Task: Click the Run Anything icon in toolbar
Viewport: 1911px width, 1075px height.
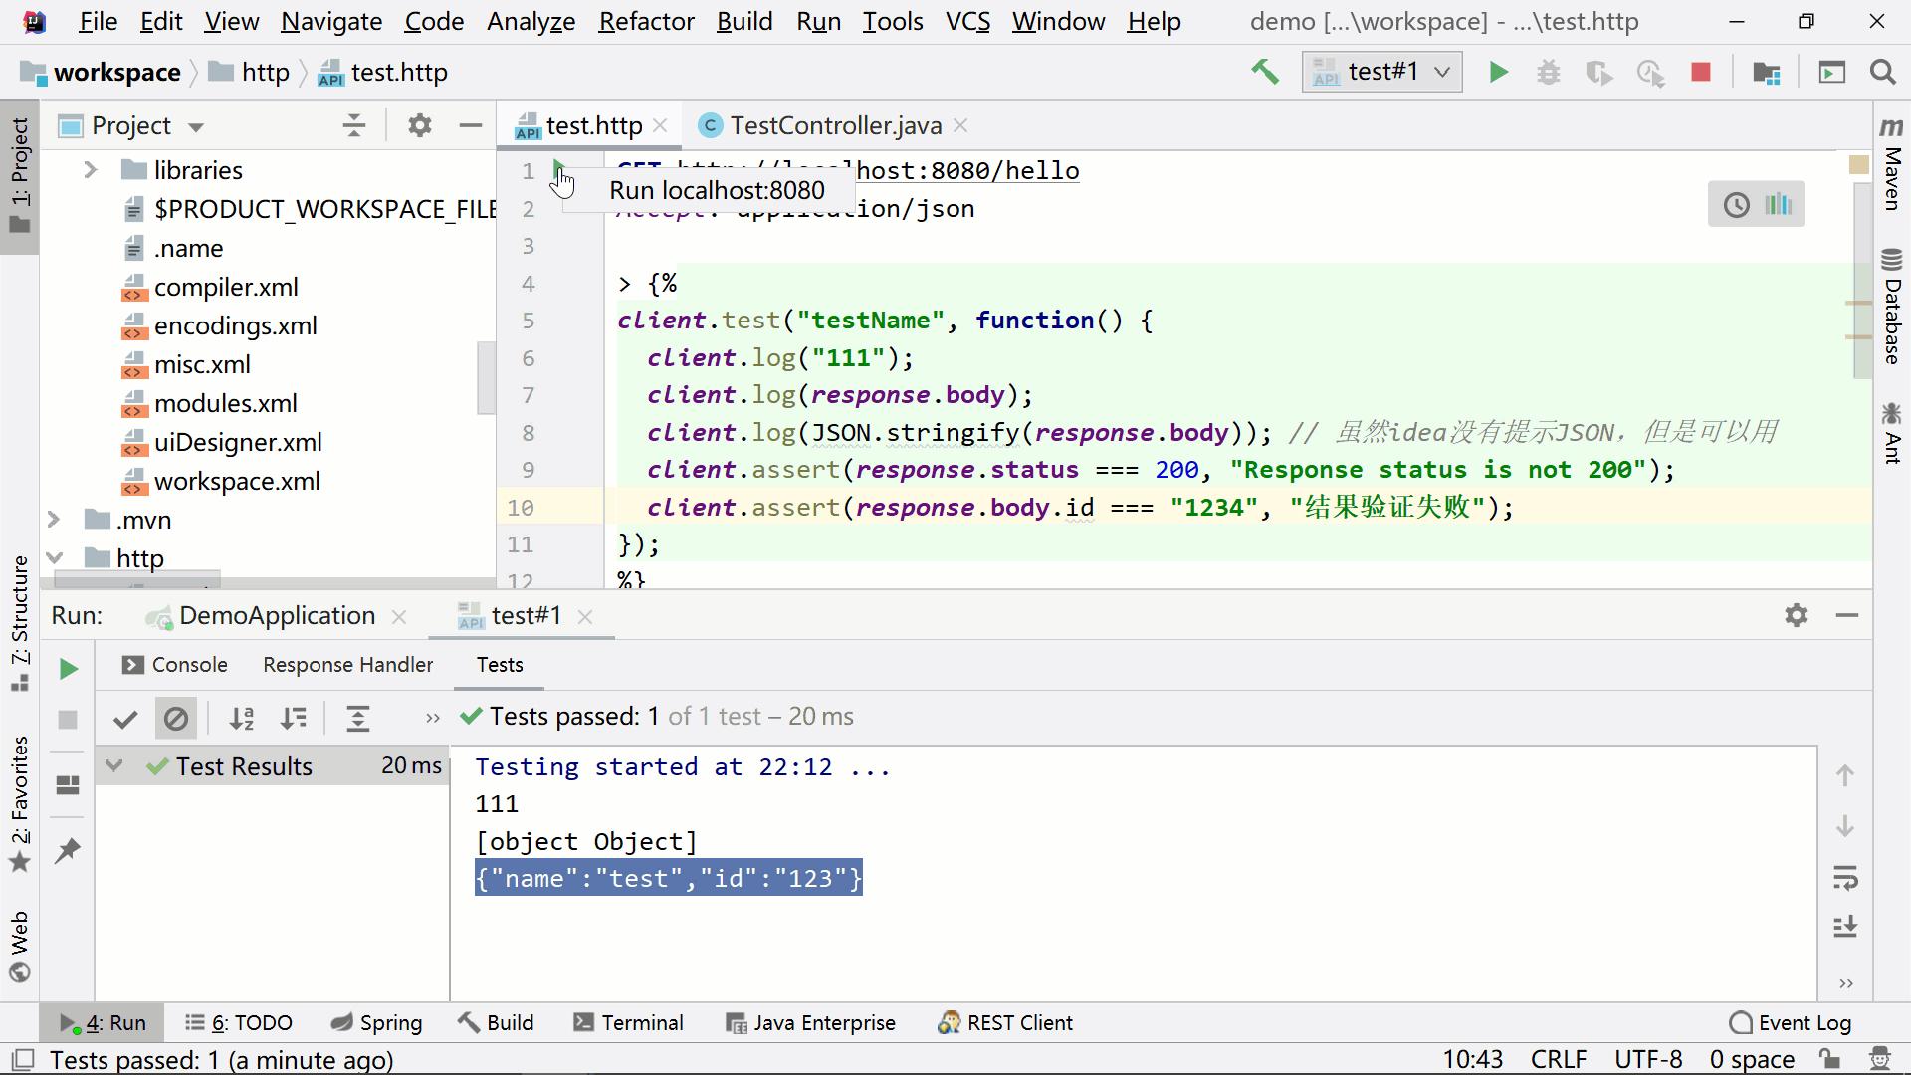Action: (1832, 72)
